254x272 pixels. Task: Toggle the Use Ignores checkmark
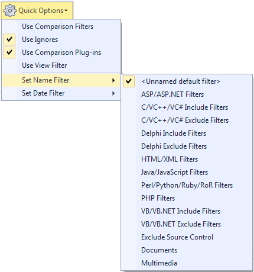pyautogui.click(x=9, y=40)
